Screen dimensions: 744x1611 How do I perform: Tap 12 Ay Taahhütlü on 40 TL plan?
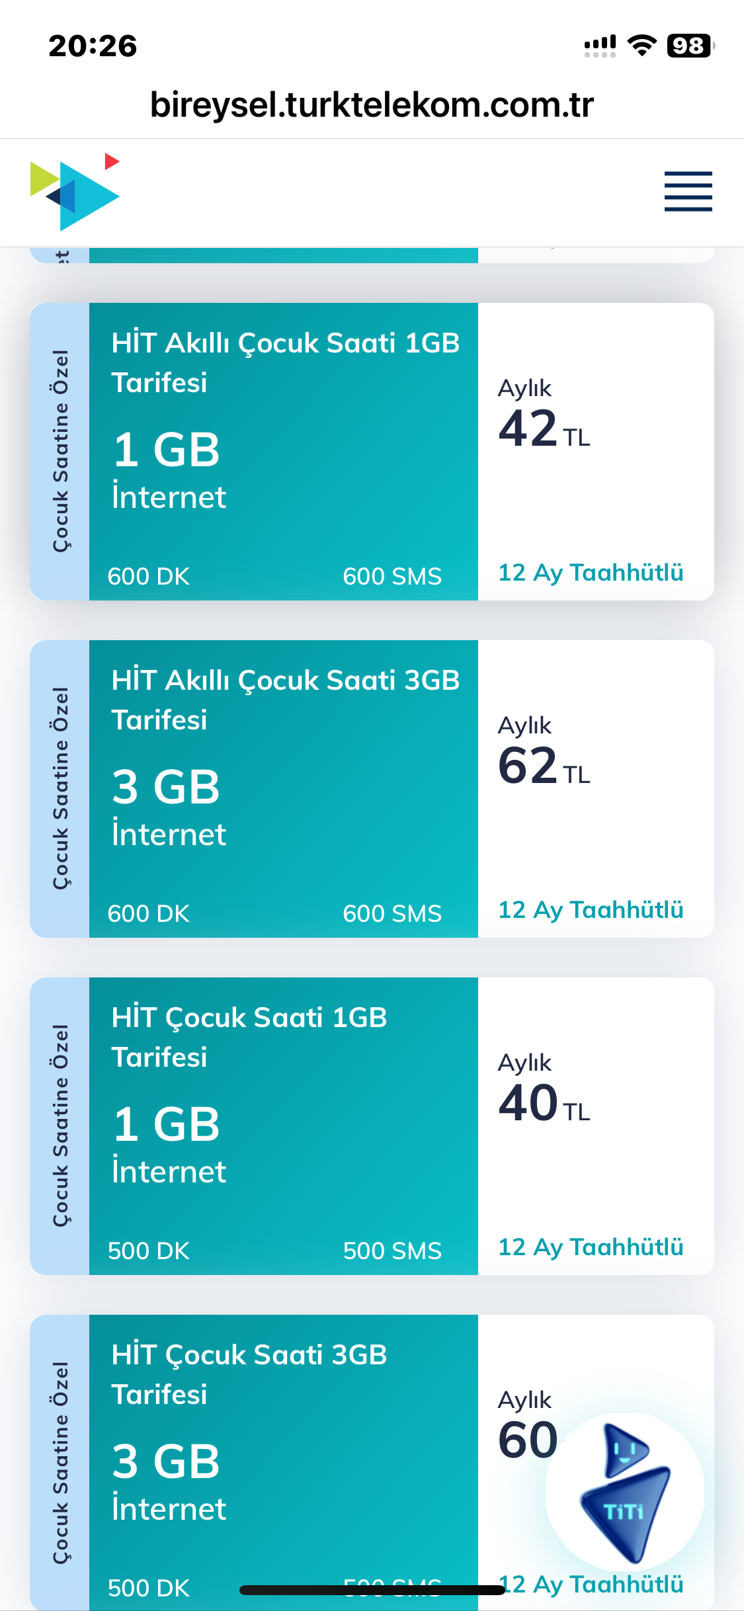point(591,1247)
